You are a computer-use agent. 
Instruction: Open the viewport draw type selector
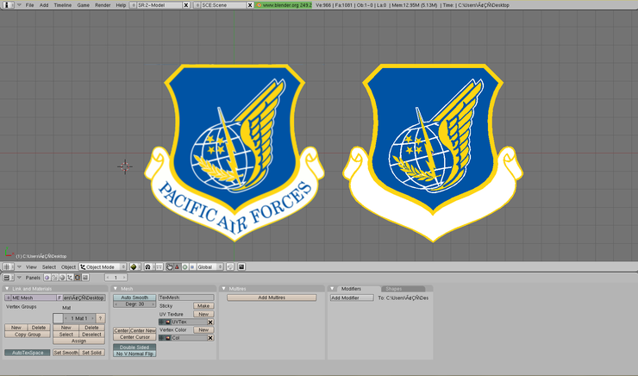[x=135, y=267]
